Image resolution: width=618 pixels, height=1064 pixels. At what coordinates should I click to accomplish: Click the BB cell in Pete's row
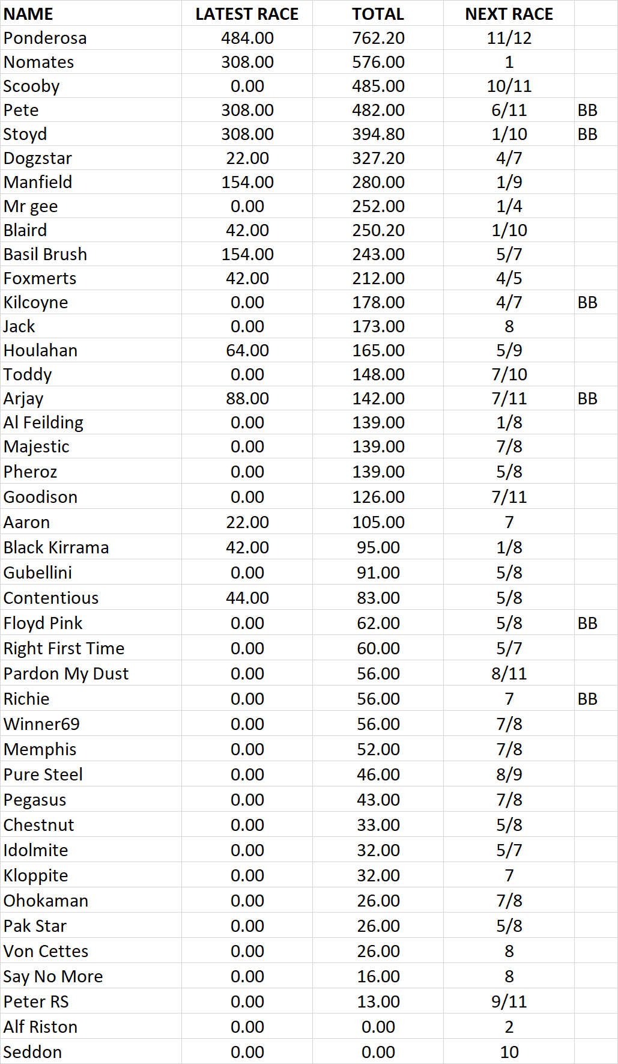587,110
